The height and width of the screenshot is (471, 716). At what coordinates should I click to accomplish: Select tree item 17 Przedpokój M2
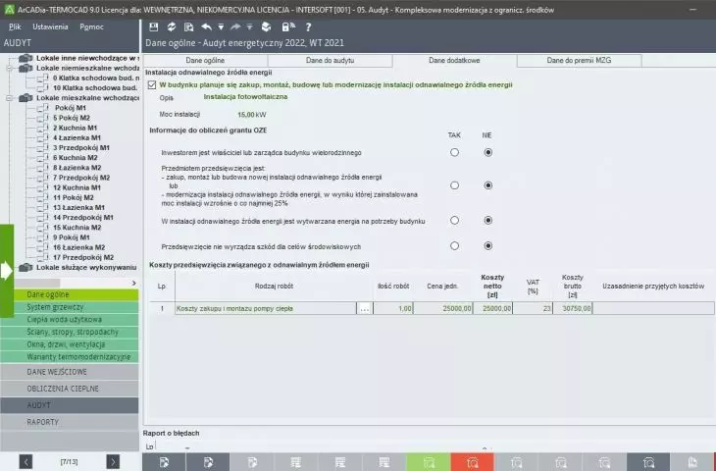click(83, 257)
